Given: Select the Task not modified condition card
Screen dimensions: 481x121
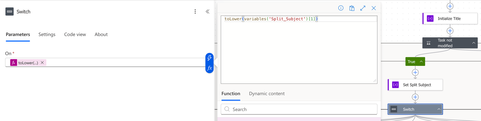Looking at the screenshot, I should click(450, 43).
